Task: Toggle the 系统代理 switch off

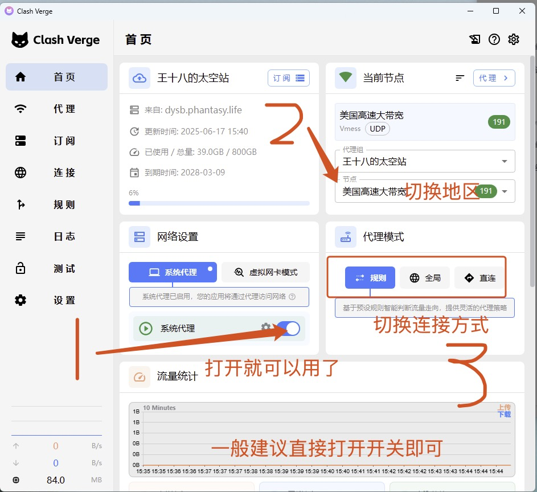Action: click(x=288, y=328)
